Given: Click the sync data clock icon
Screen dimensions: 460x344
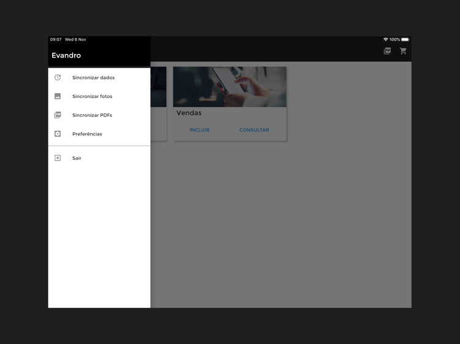Looking at the screenshot, I should point(58,78).
